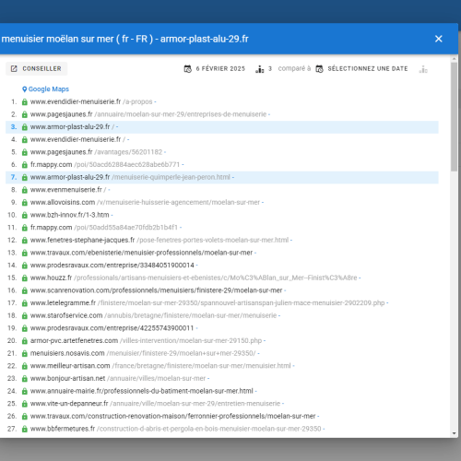Open the CONSEILLER external link button
Viewport: 461px width, 461px height.
click(x=36, y=68)
